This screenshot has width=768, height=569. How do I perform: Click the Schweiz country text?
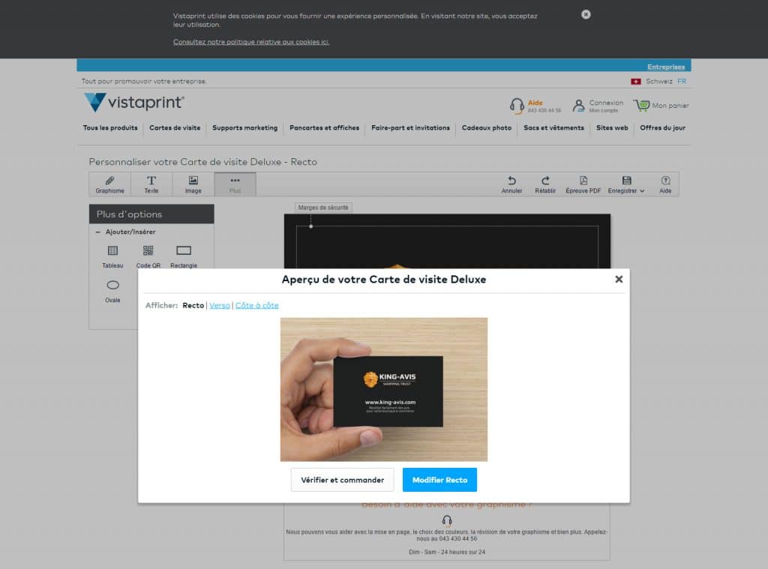pyautogui.click(x=658, y=81)
